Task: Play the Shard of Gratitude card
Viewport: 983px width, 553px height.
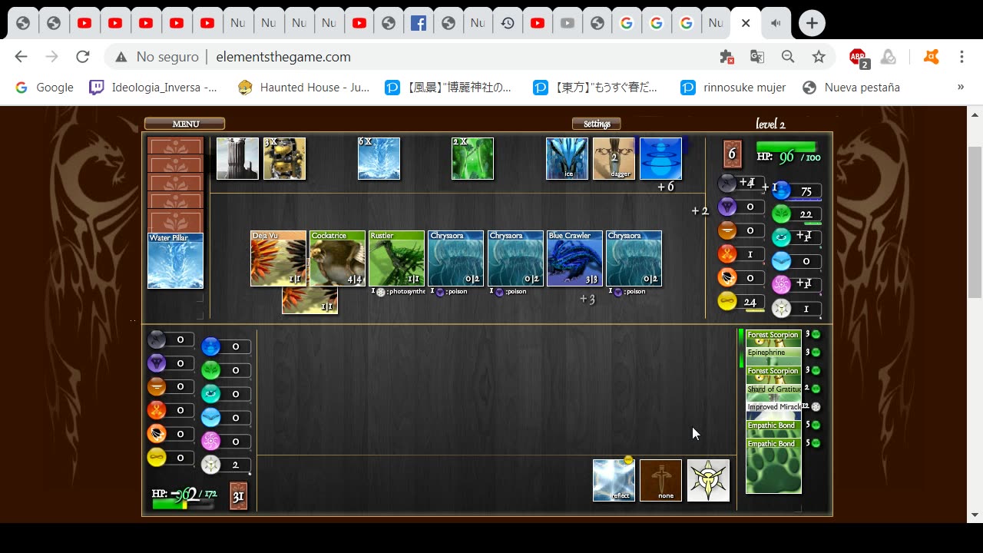Action: click(x=773, y=392)
